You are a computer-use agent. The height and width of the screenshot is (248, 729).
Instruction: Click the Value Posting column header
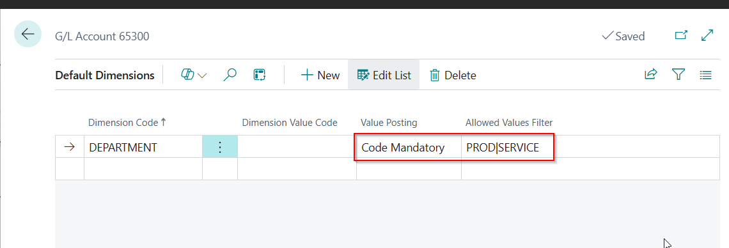tap(389, 123)
